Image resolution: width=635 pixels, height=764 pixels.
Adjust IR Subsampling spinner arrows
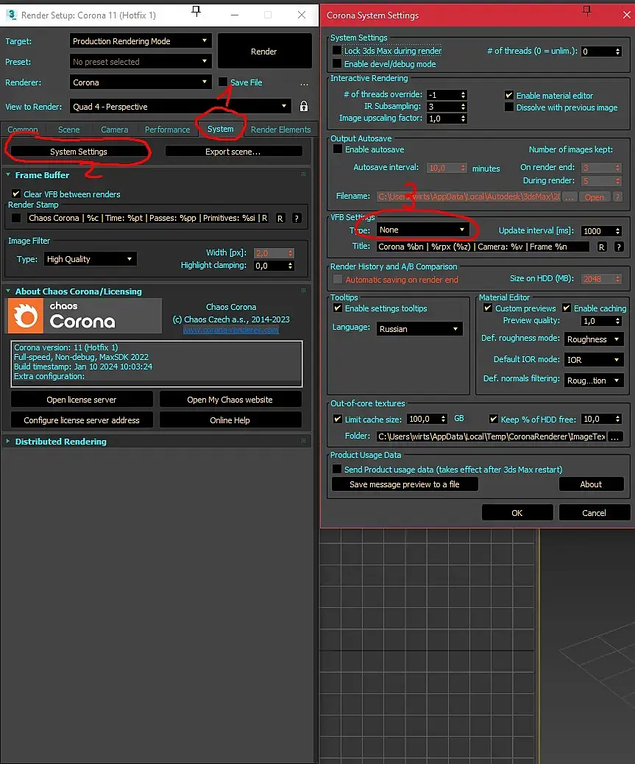click(x=463, y=106)
